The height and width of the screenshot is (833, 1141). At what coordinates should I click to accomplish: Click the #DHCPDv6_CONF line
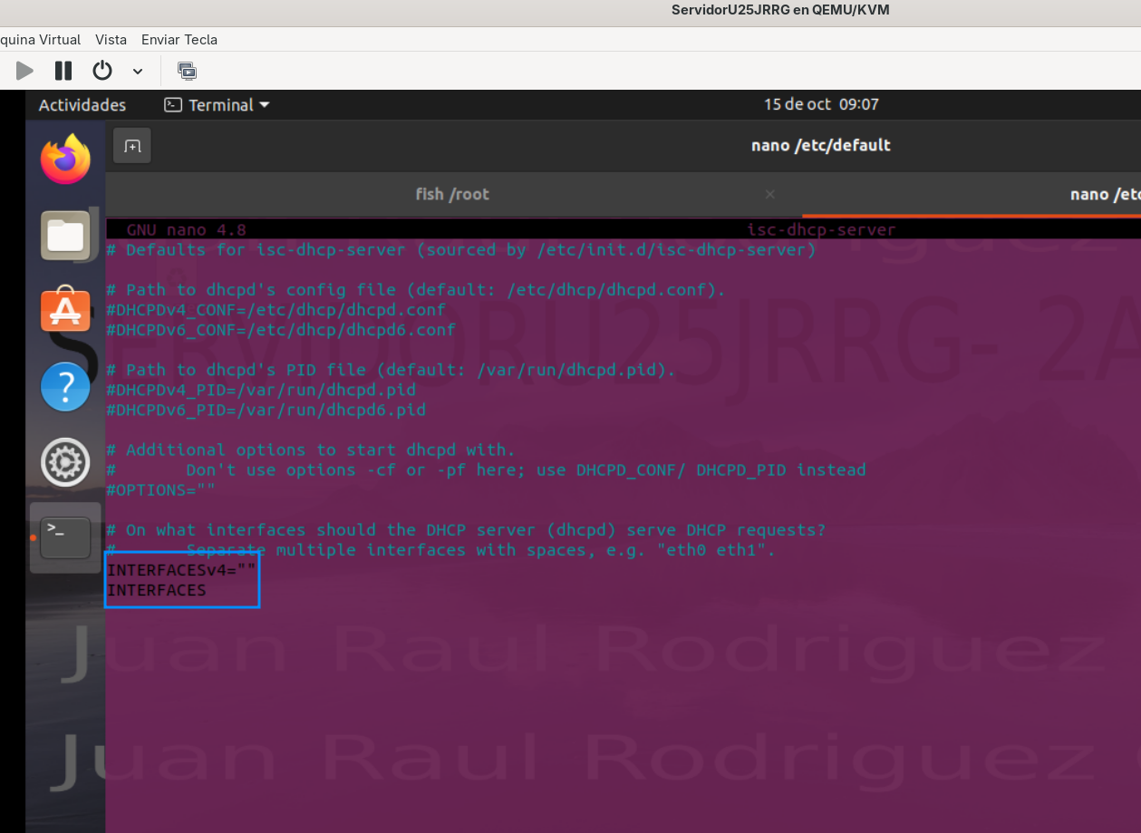(x=281, y=330)
